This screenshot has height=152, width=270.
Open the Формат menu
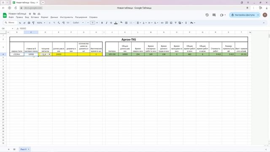tap(45, 17)
